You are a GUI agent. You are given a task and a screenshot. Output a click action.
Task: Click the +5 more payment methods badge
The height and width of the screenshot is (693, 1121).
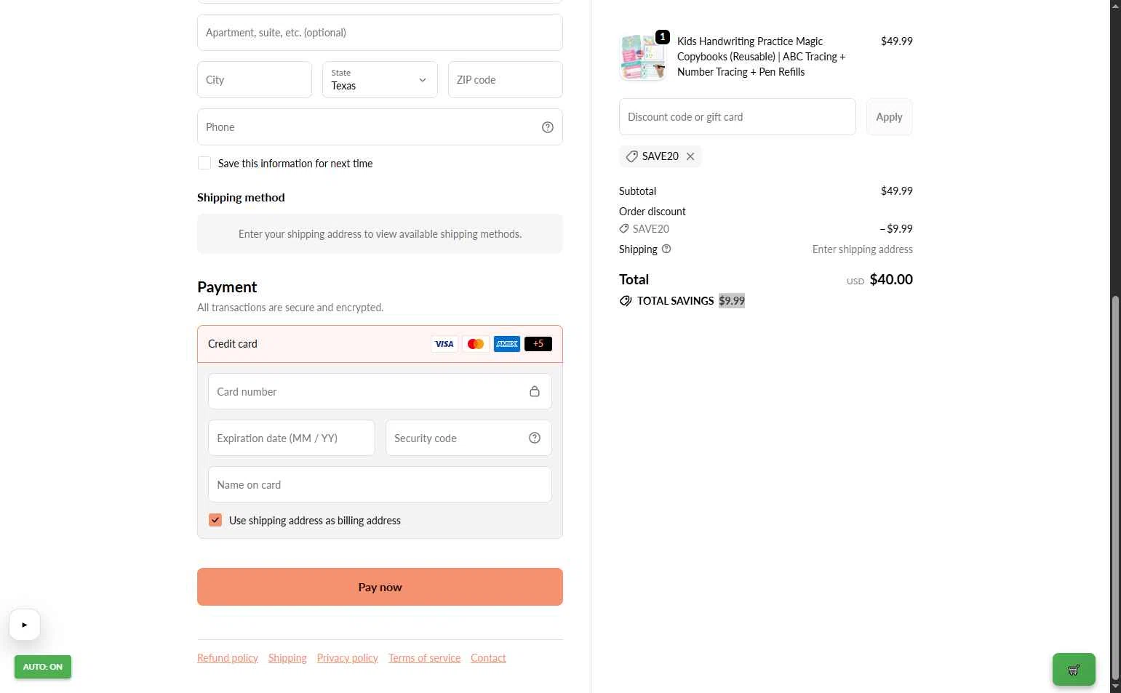click(x=538, y=344)
